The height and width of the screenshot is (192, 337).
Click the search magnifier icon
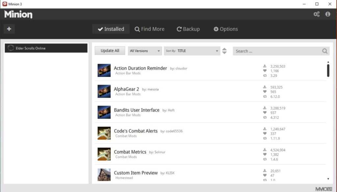(324, 51)
